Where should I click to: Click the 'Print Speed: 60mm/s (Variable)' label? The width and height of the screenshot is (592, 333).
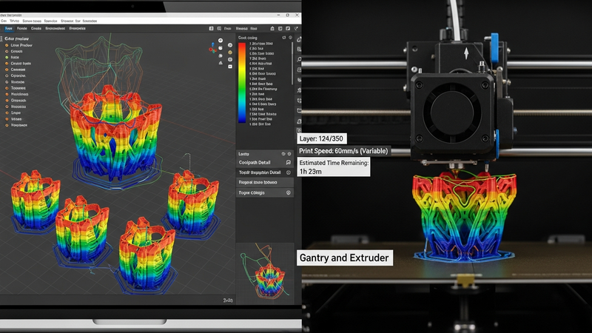(343, 151)
